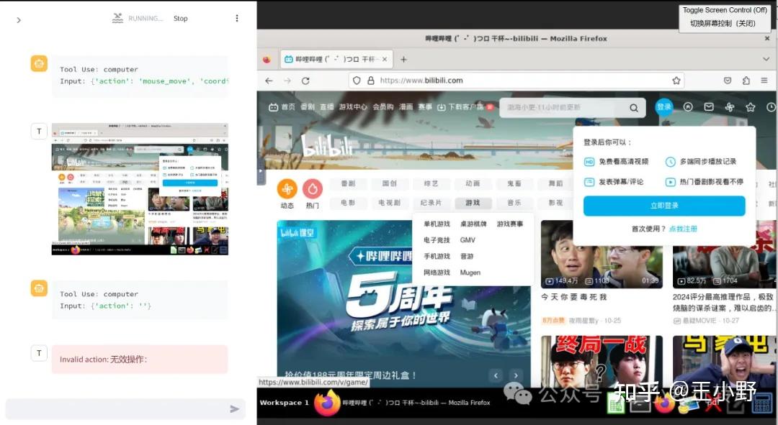
Task: Select the 舞蹈 category
Action: click(555, 183)
